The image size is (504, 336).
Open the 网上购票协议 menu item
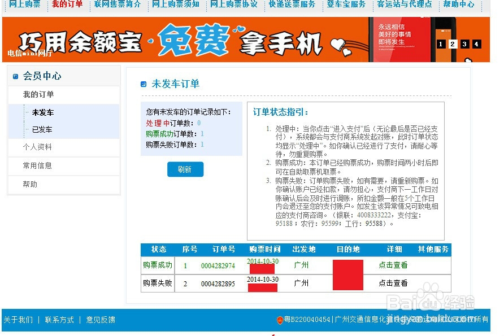[233, 5]
